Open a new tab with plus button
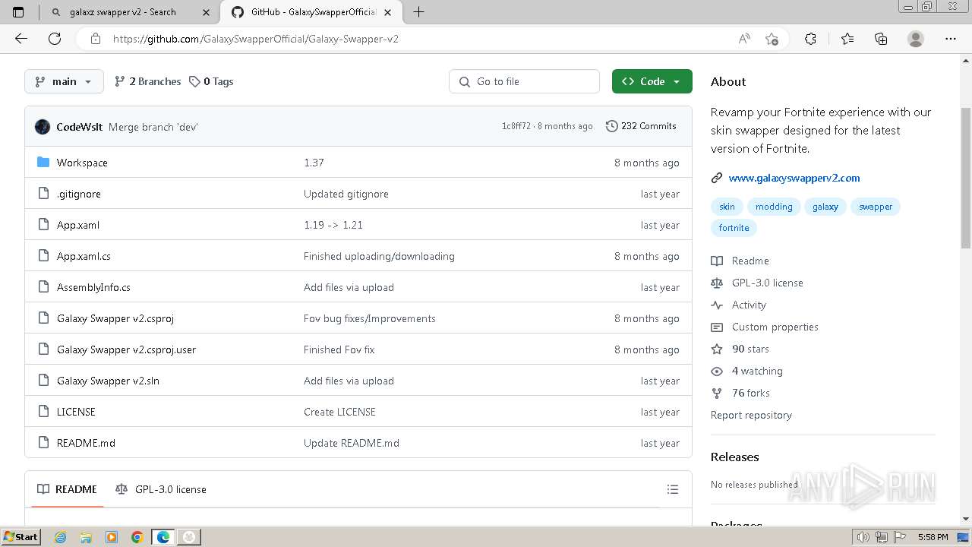Image resolution: width=972 pixels, height=547 pixels. 418,12
